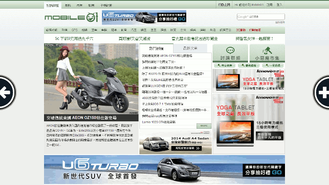Select the first highlighted top-bar tab
The width and height of the screenshot is (329, 185).
53,5
